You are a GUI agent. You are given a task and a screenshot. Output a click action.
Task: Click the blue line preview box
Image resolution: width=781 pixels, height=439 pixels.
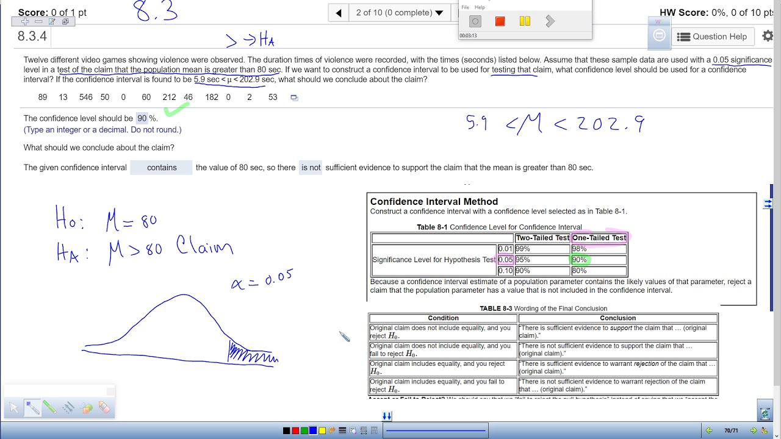[436, 431]
